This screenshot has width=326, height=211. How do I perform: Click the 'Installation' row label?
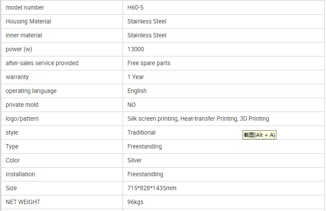(x=20, y=174)
